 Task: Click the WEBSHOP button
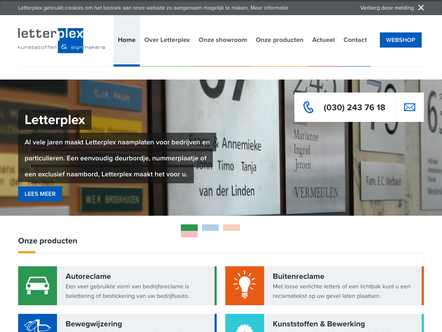pyautogui.click(x=401, y=40)
